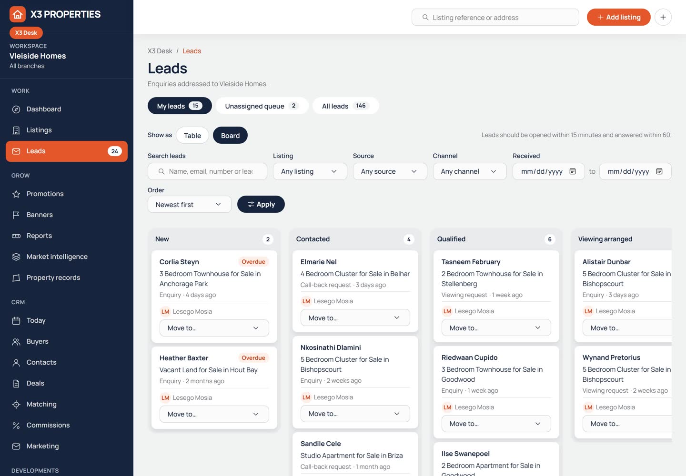Open Heather Baxter lead card title
This screenshot has width=686, height=476.
click(184, 358)
